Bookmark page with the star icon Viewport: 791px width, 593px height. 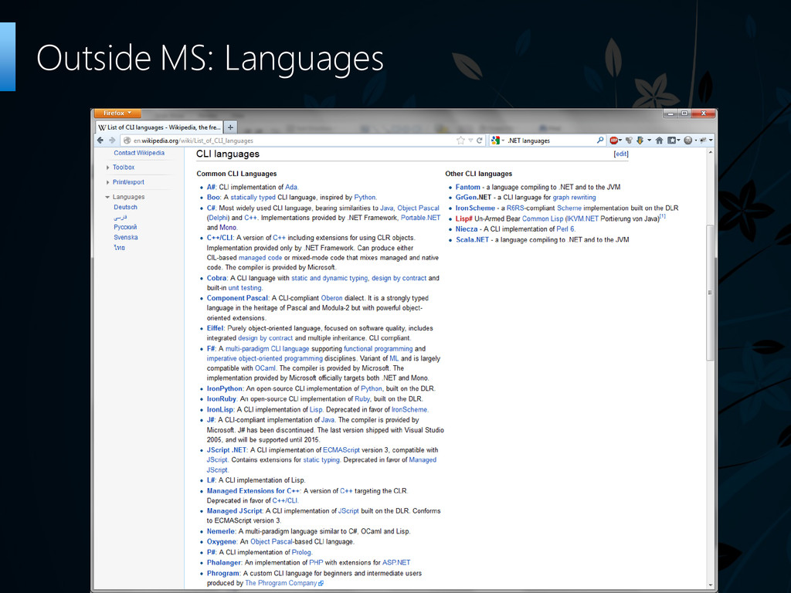pyautogui.click(x=460, y=141)
